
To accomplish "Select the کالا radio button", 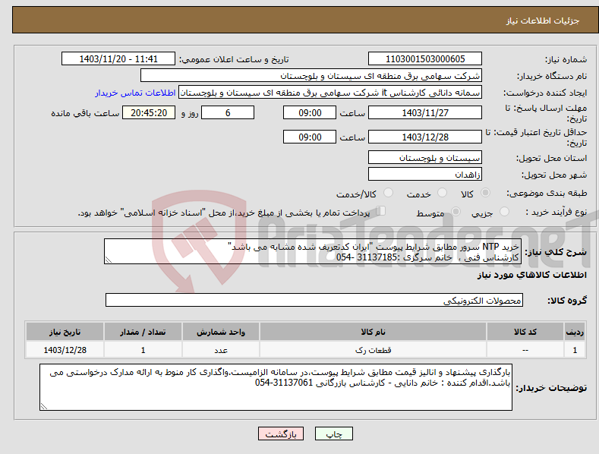I will coord(486,193).
